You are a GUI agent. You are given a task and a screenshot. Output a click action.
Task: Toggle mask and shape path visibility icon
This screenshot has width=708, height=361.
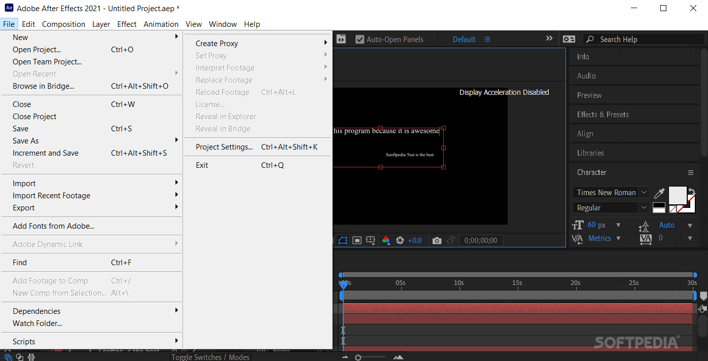point(343,240)
